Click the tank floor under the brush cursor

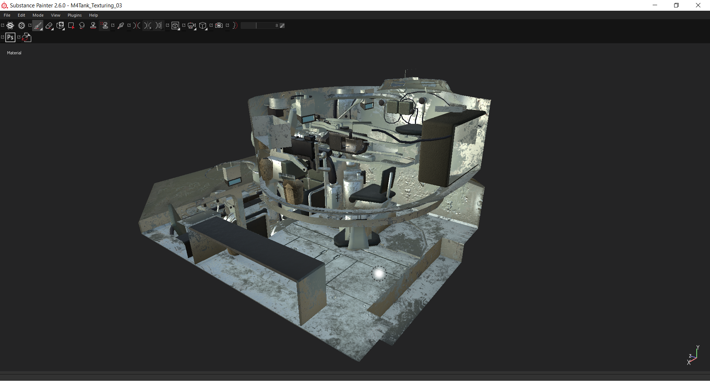379,274
